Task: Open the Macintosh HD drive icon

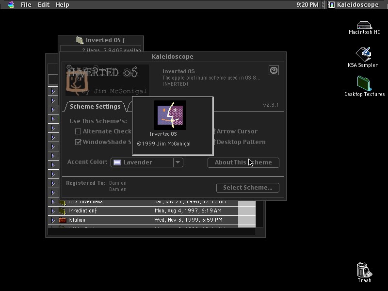Action: pyautogui.click(x=364, y=25)
